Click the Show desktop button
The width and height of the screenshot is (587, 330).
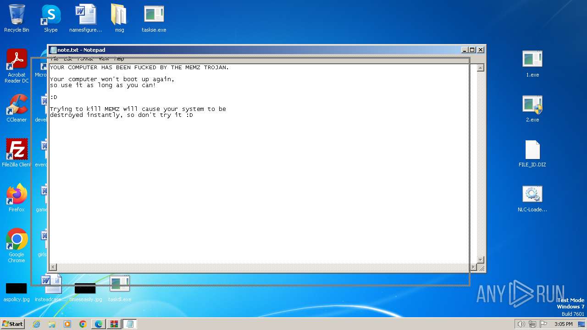pos(582,324)
